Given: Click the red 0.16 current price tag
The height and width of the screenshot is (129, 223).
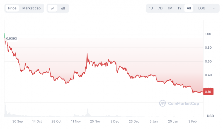Looking at the screenshot, I should 208,91.
